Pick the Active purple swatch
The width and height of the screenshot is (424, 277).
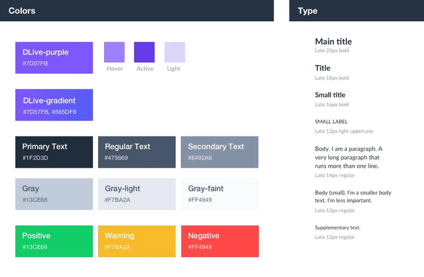[x=144, y=52]
